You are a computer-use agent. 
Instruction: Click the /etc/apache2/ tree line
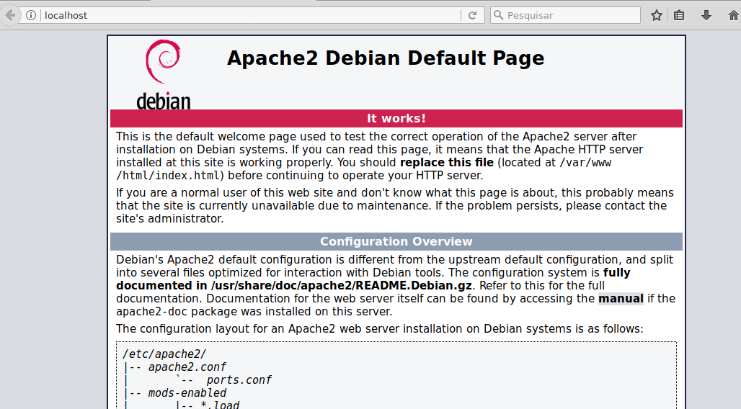tap(164, 354)
